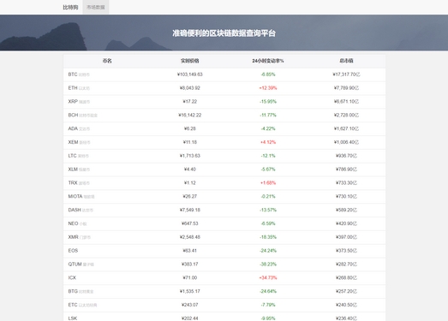The height and width of the screenshot is (321, 448).
Task: Open the BTC row in the table
Action: coord(224,74)
